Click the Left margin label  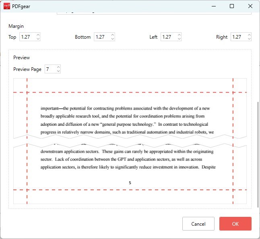pyautogui.click(x=153, y=37)
